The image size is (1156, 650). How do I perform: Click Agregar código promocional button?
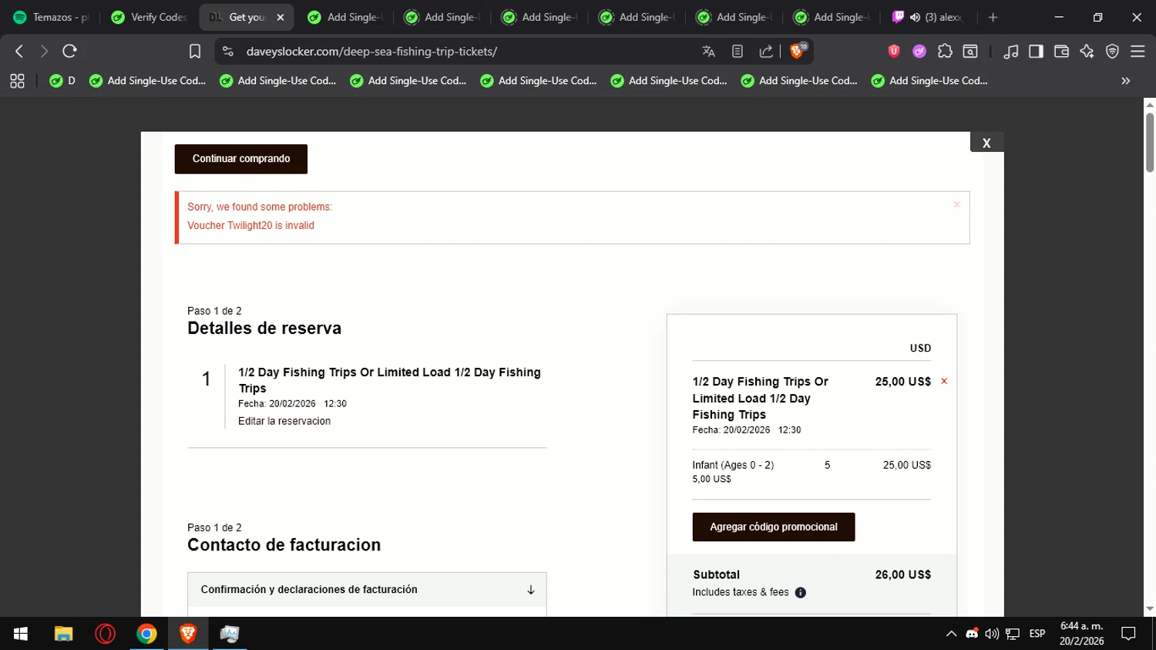click(774, 527)
